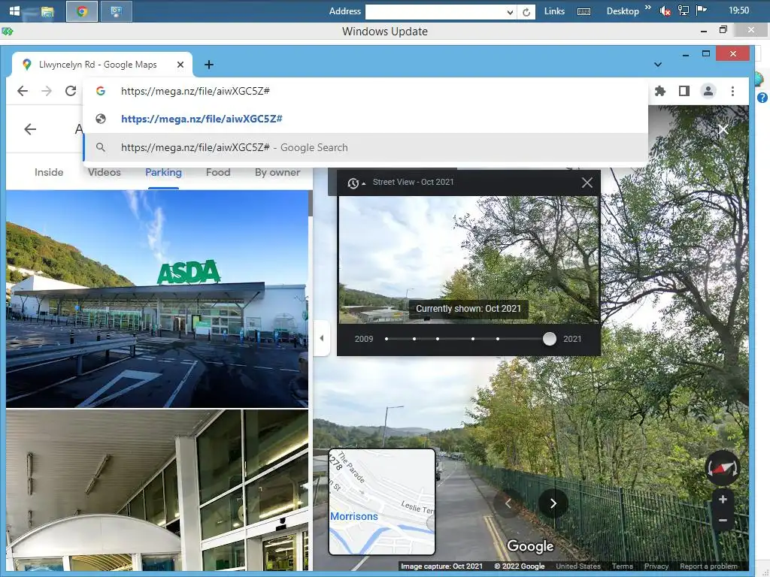Viewport: 770px width, 577px height.
Task: Open a new Chrome tab
Action: point(209,65)
